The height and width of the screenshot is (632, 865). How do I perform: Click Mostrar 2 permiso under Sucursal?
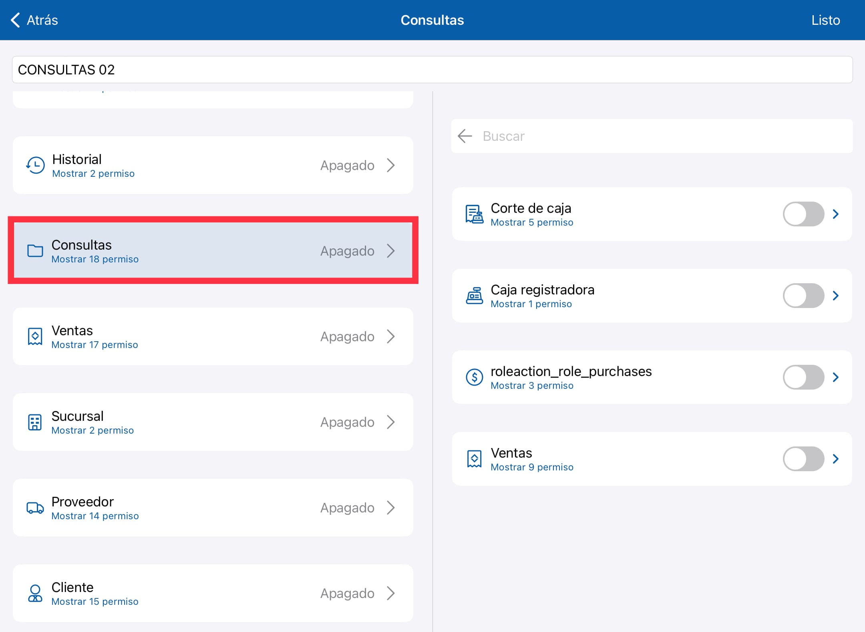point(93,430)
